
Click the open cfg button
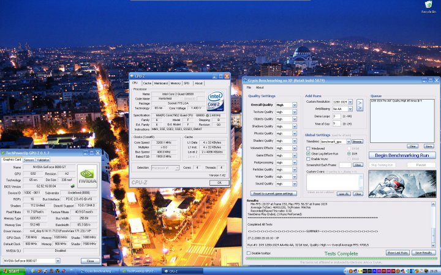(x=344, y=194)
